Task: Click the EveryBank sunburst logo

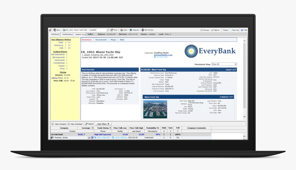Action: 191,51
